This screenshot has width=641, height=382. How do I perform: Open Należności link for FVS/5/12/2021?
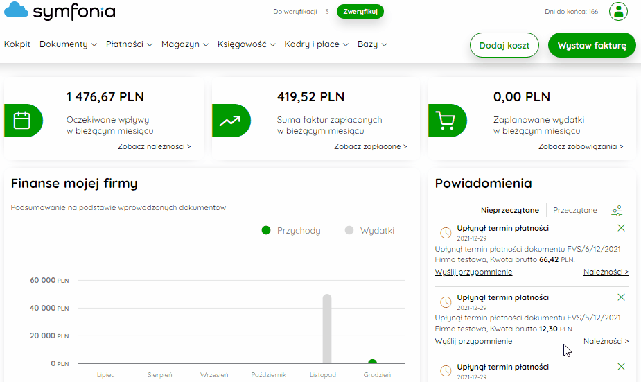coord(606,341)
